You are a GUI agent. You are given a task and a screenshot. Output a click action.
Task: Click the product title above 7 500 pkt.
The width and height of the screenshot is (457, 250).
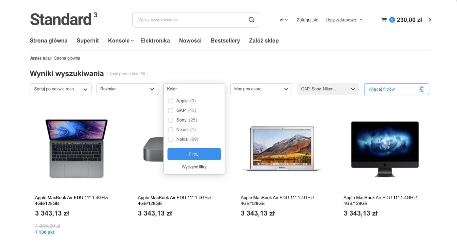72,200
